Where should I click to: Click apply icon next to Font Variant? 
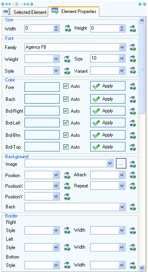tap(133, 71)
